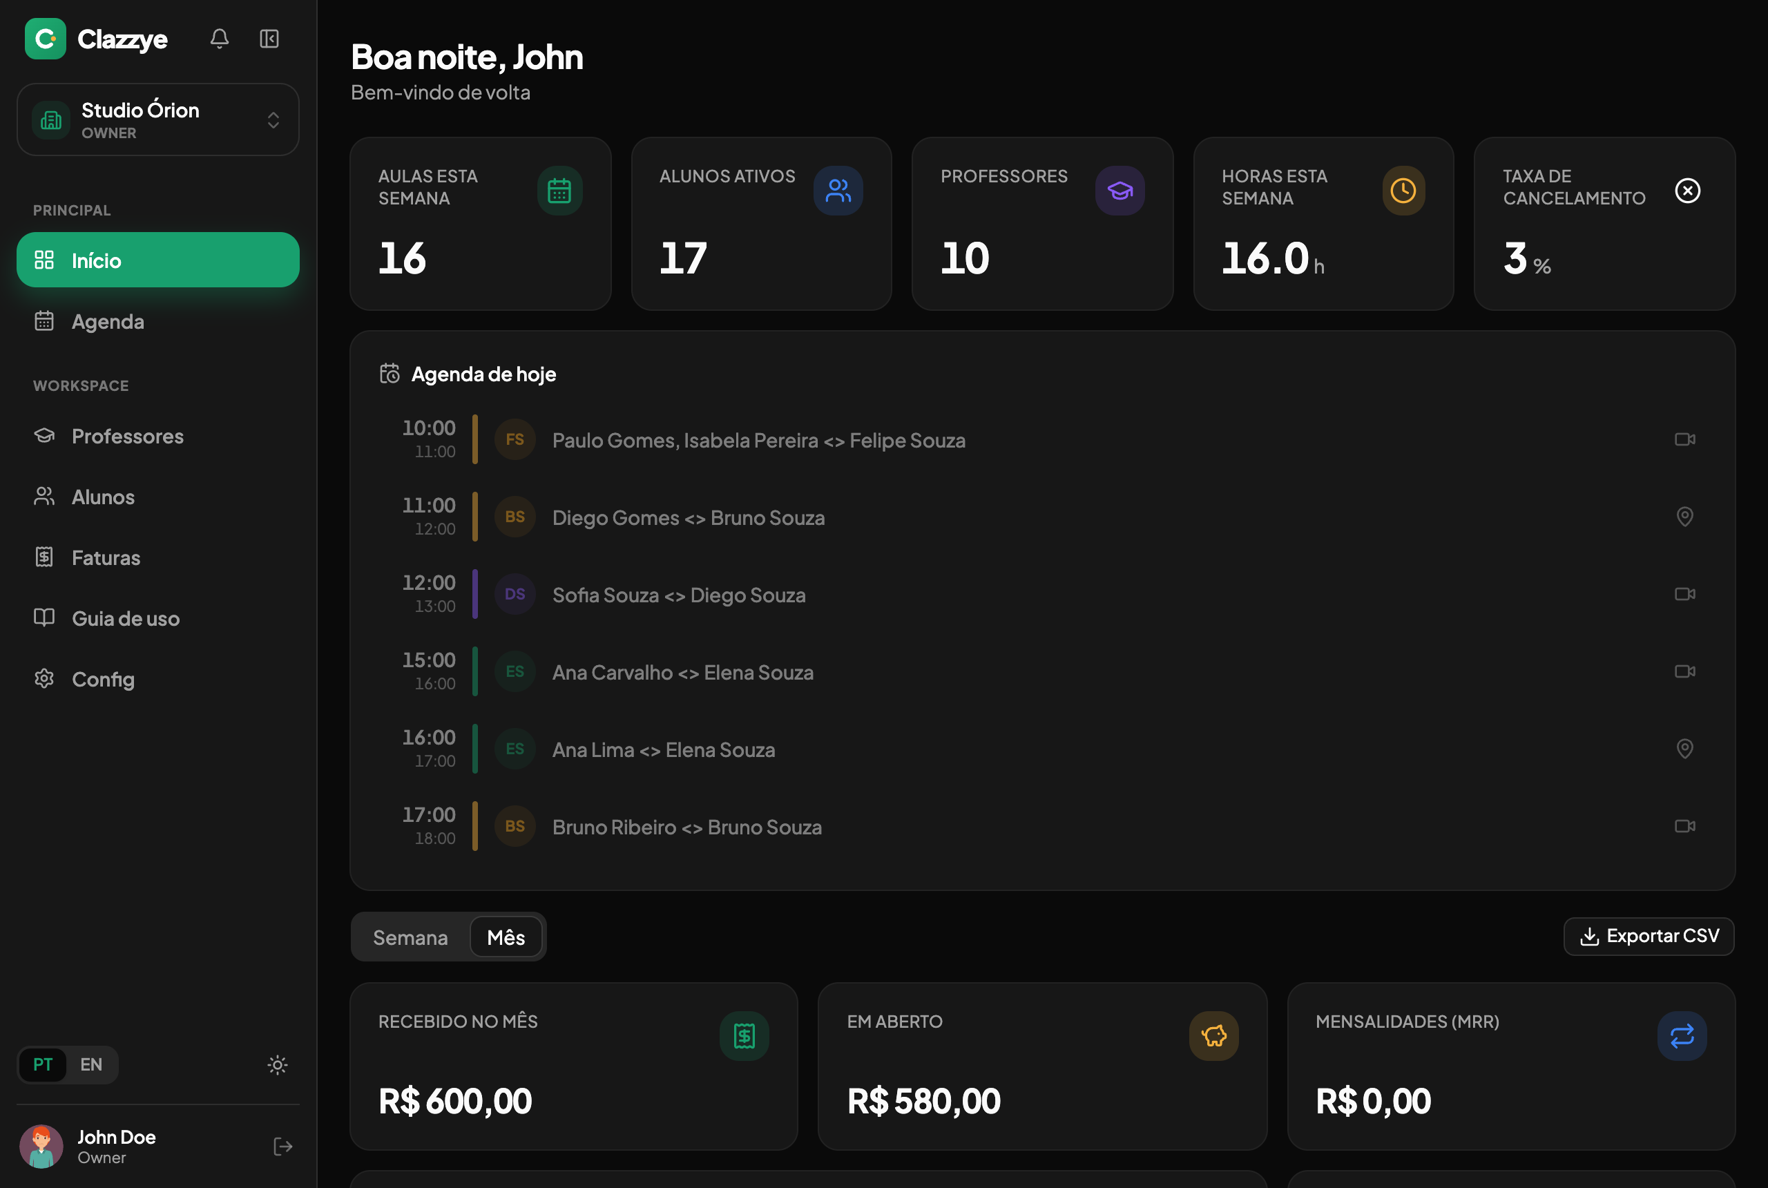
Task: Click the video icon on the 10:00 class row
Action: pos(1684,439)
